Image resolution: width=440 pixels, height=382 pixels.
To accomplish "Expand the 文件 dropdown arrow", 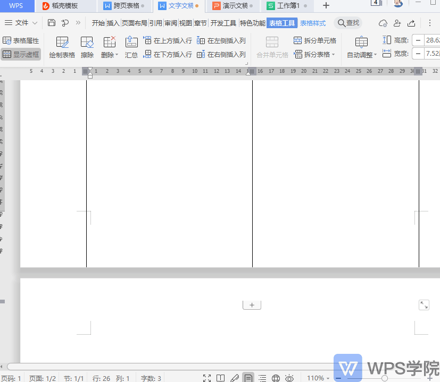I will (x=35, y=23).
